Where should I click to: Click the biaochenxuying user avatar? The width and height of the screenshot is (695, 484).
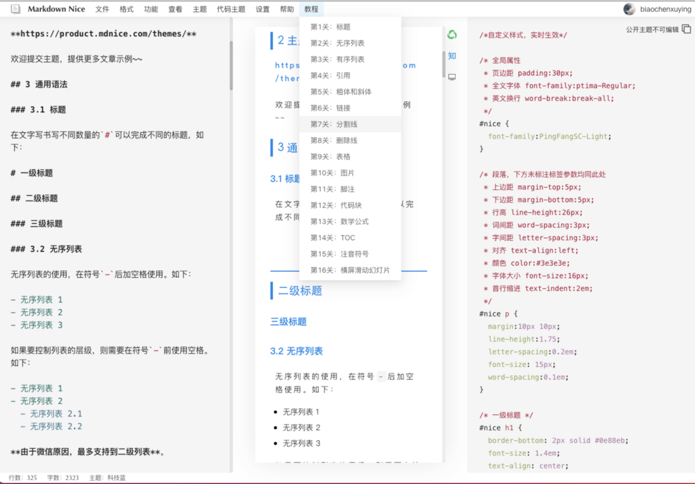[629, 9]
